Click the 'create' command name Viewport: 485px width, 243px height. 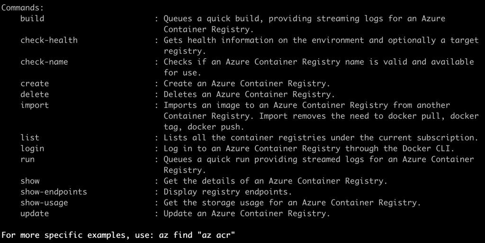pos(35,84)
